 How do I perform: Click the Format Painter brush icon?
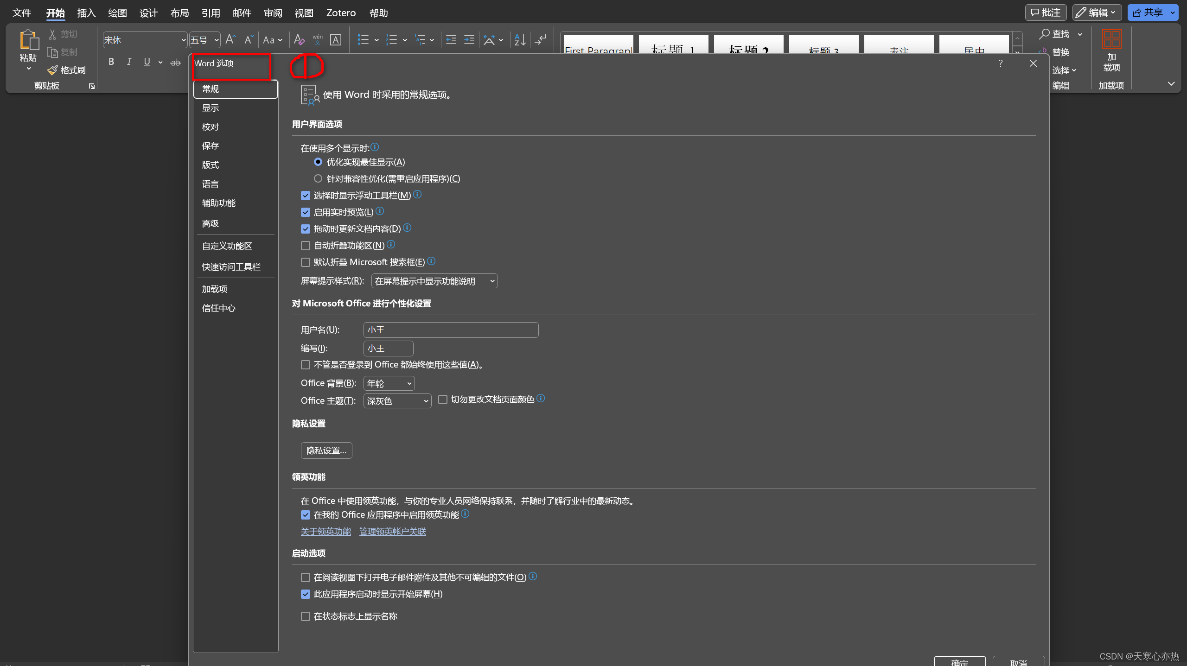[52, 70]
